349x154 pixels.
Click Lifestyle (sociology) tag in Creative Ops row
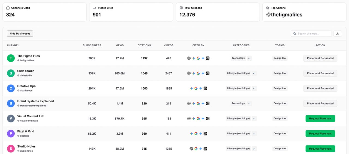[238, 88]
